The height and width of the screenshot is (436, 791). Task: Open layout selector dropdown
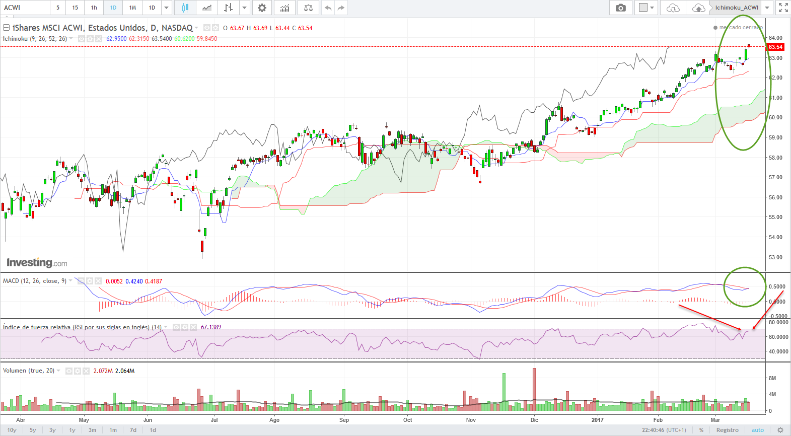(646, 8)
